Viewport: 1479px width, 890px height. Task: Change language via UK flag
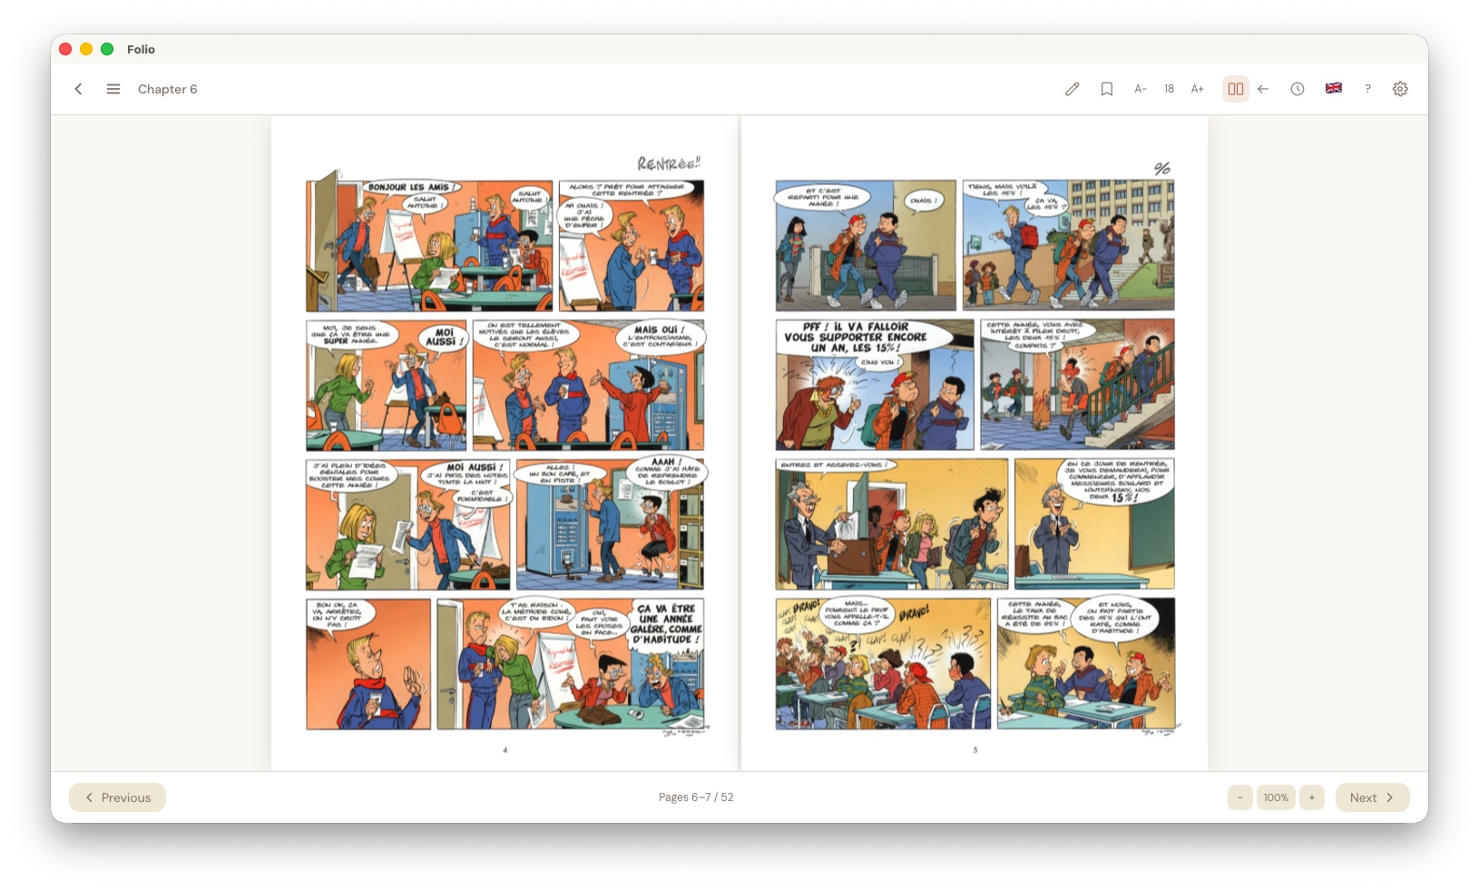coord(1334,88)
